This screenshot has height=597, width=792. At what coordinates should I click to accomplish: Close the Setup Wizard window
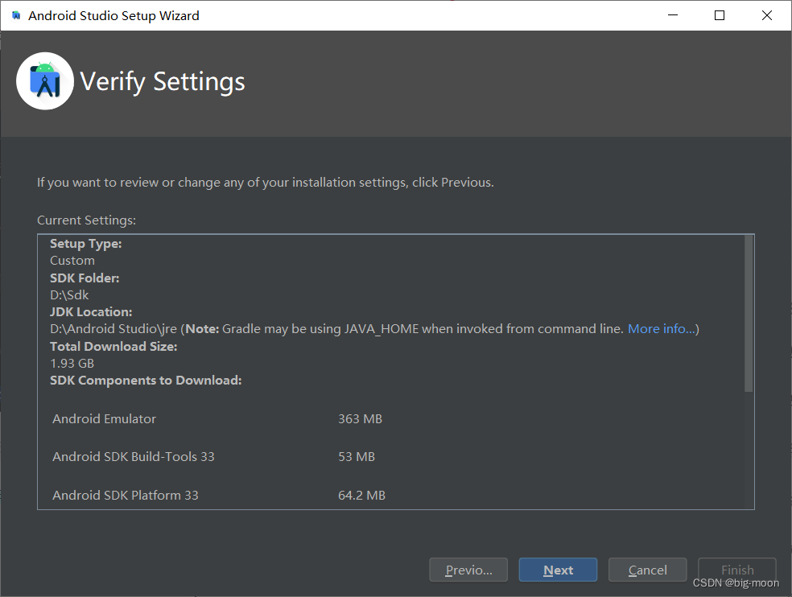(767, 15)
